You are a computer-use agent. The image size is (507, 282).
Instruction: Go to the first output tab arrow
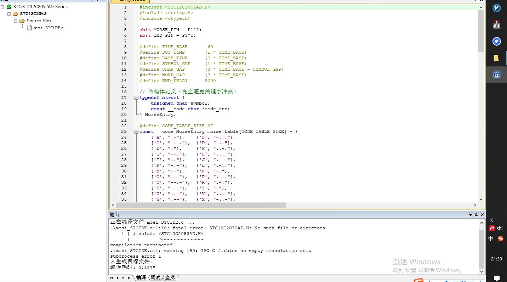112,278
